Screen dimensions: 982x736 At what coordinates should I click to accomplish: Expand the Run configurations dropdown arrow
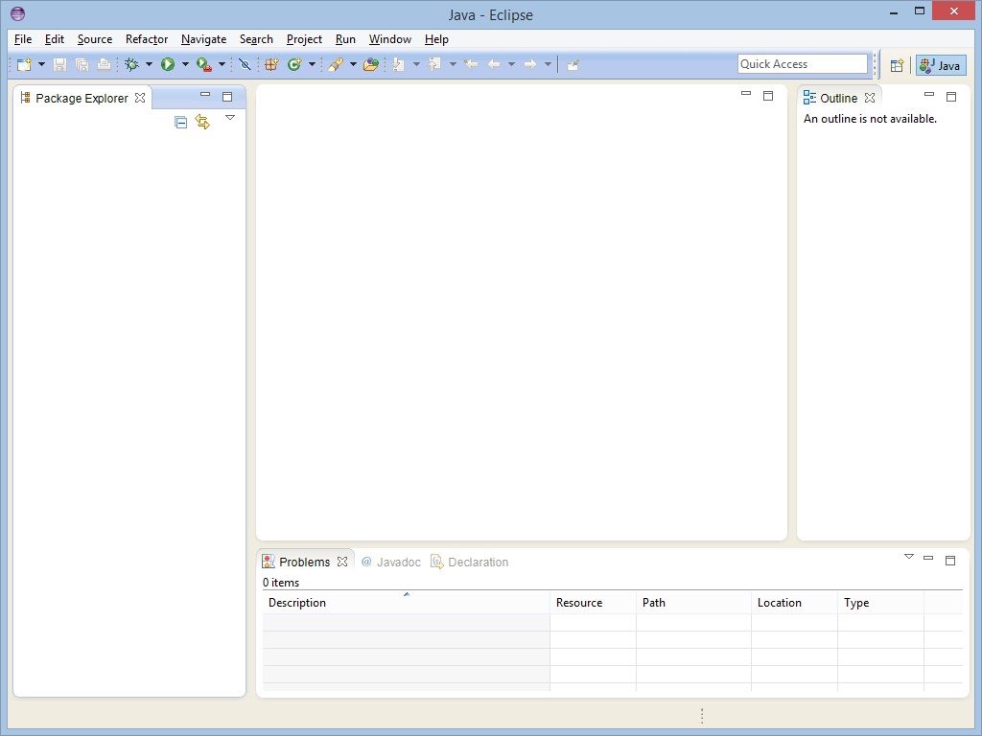coord(185,64)
